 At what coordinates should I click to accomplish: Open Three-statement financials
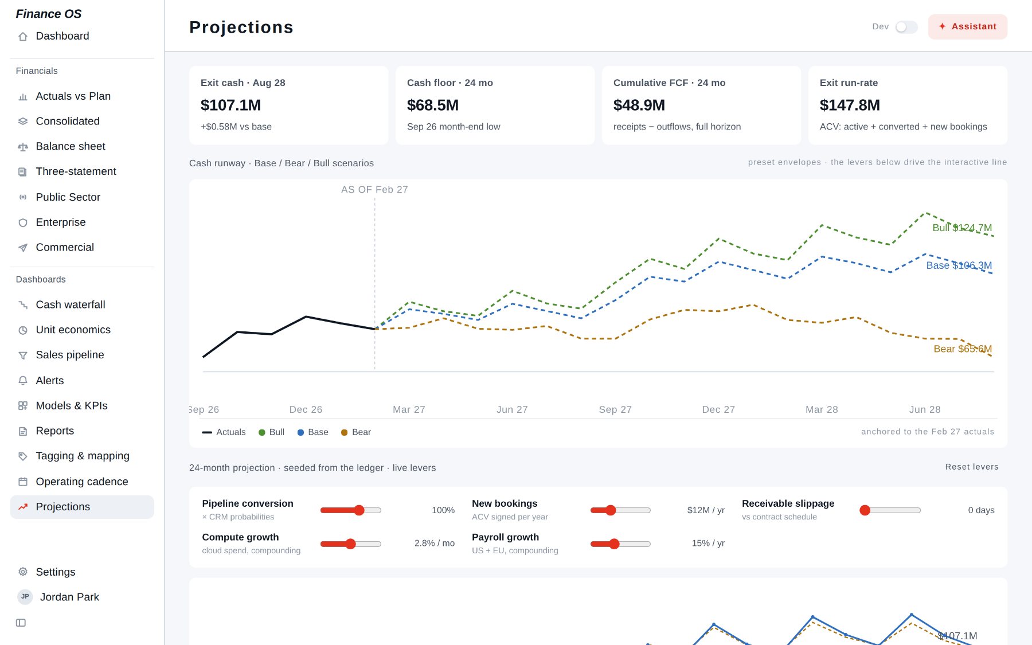(x=82, y=172)
